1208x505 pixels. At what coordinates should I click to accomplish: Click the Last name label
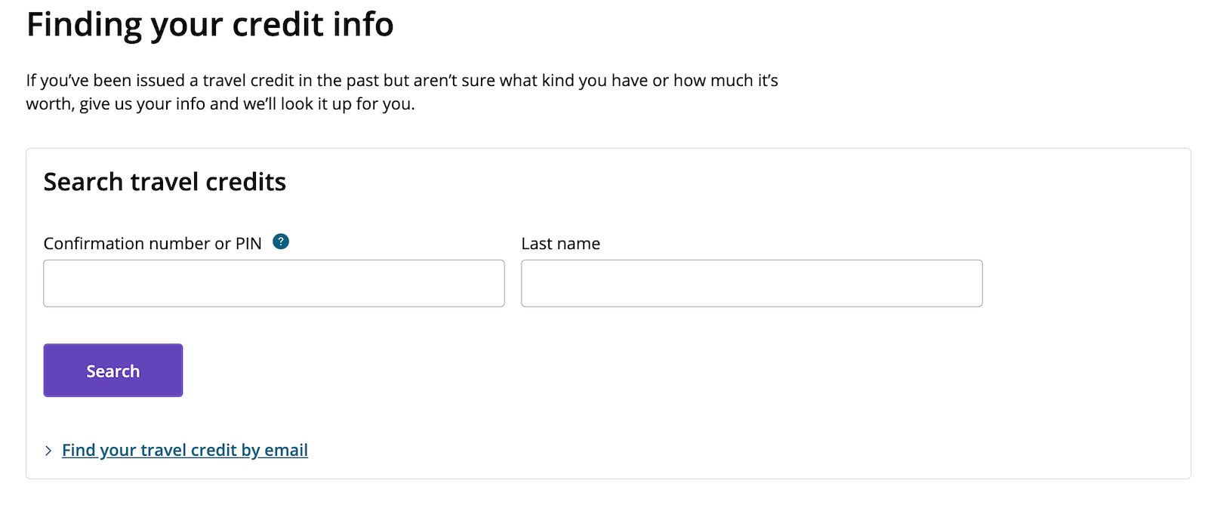point(560,244)
